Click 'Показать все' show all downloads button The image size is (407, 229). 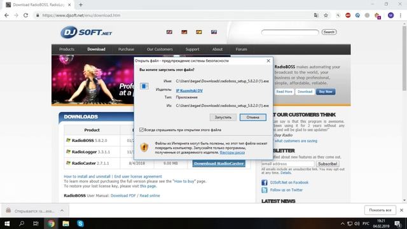380,210
